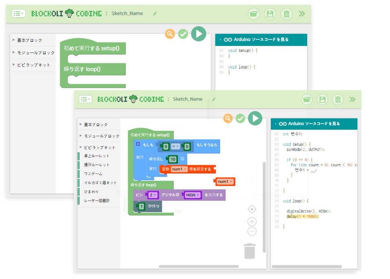Viewport: 390px width, 279px height.
Task: Click trash icon in back window header
Action: (287, 14)
